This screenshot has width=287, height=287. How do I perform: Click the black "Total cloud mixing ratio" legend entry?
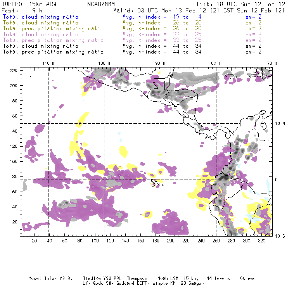pos(41,46)
